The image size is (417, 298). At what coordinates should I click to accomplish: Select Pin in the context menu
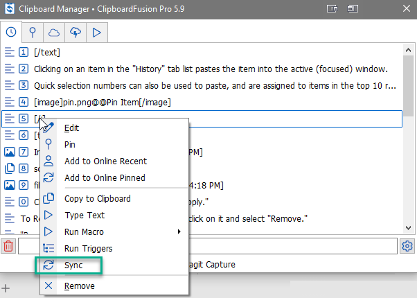click(114, 144)
